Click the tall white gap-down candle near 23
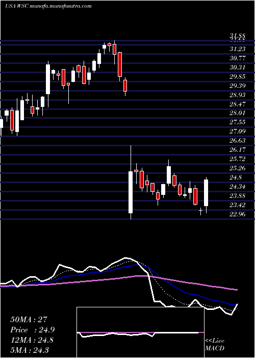The width and height of the screenshot is (255, 358). (x=131, y=192)
